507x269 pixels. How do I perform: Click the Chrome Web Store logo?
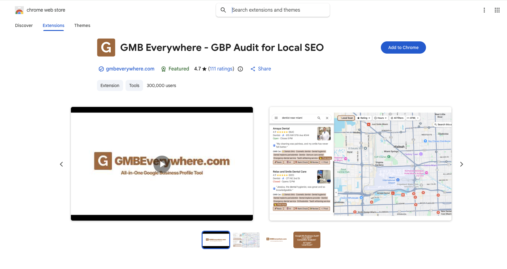click(19, 10)
